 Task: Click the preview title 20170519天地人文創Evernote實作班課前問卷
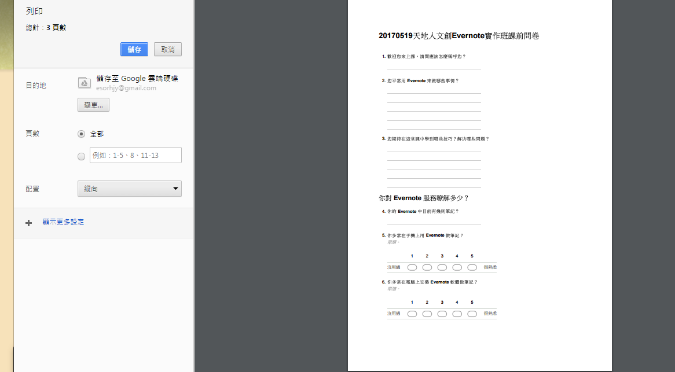coord(459,36)
